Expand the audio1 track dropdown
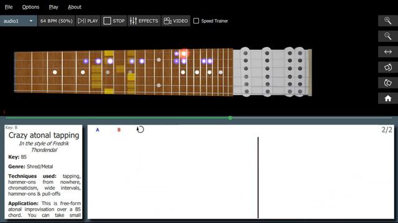This screenshot has width=398, height=223. pyautogui.click(x=18, y=20)
